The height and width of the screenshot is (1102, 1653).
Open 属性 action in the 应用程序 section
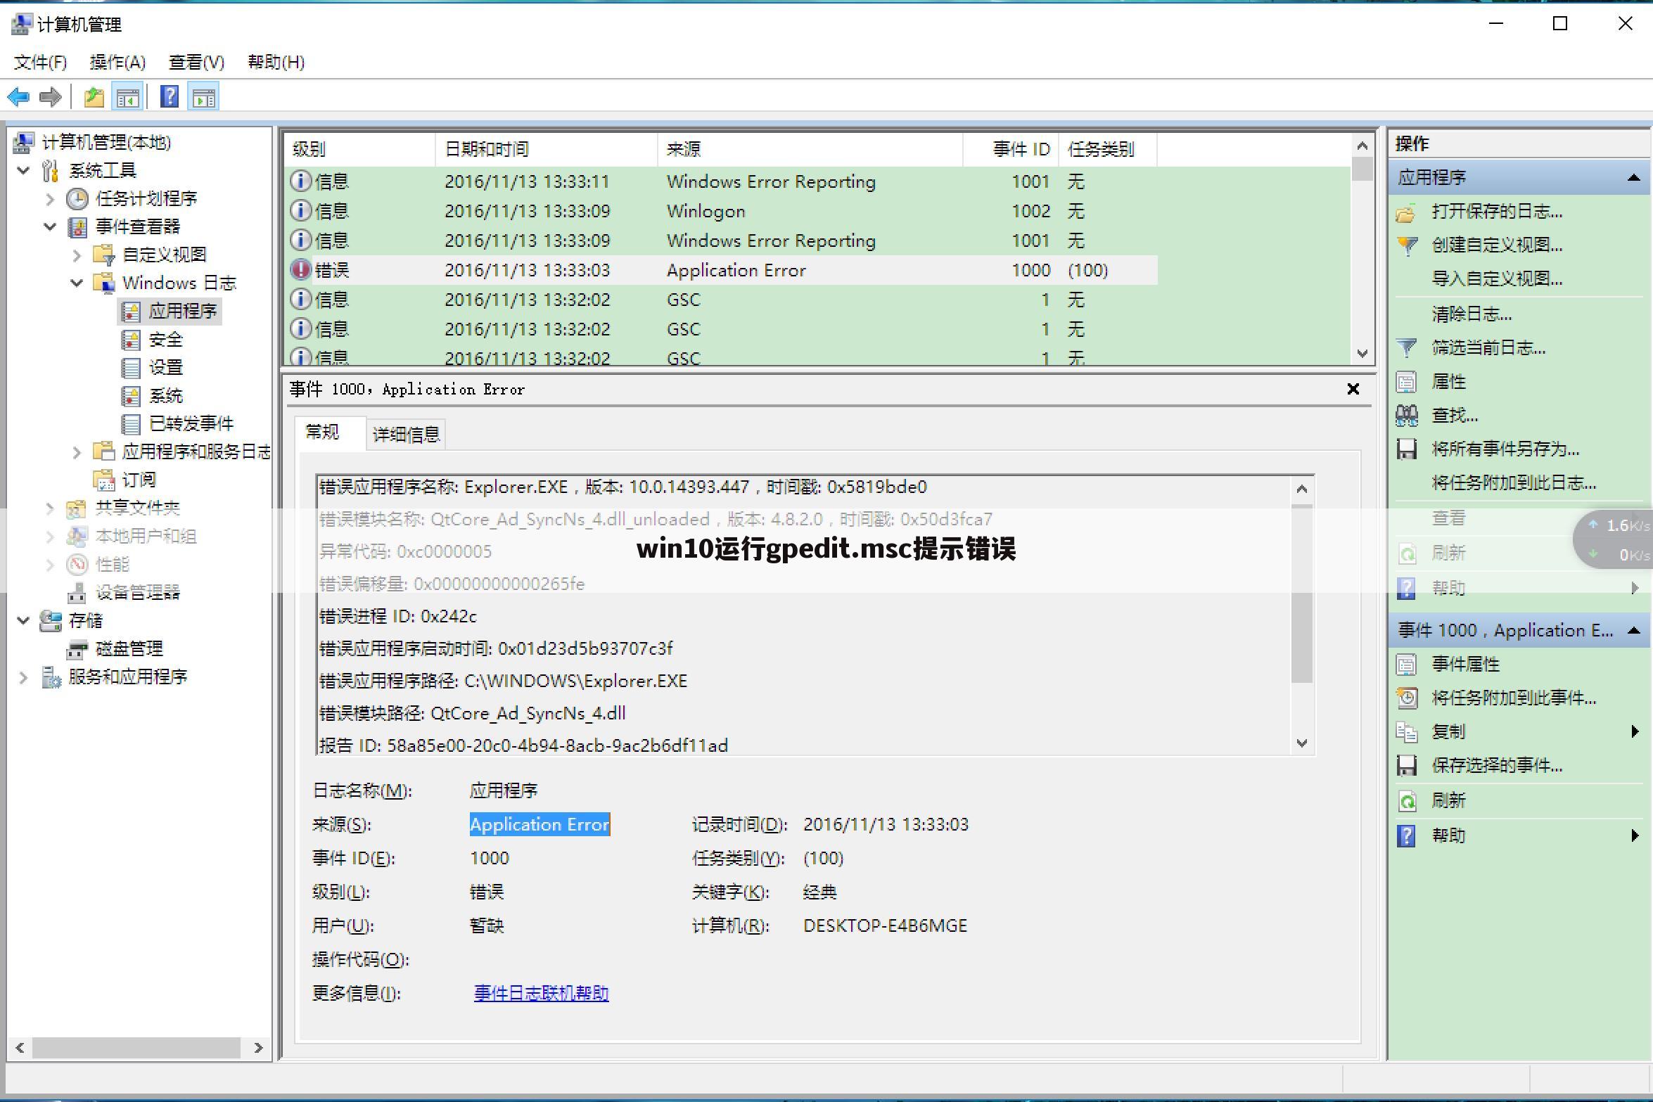click(1448, 382)
